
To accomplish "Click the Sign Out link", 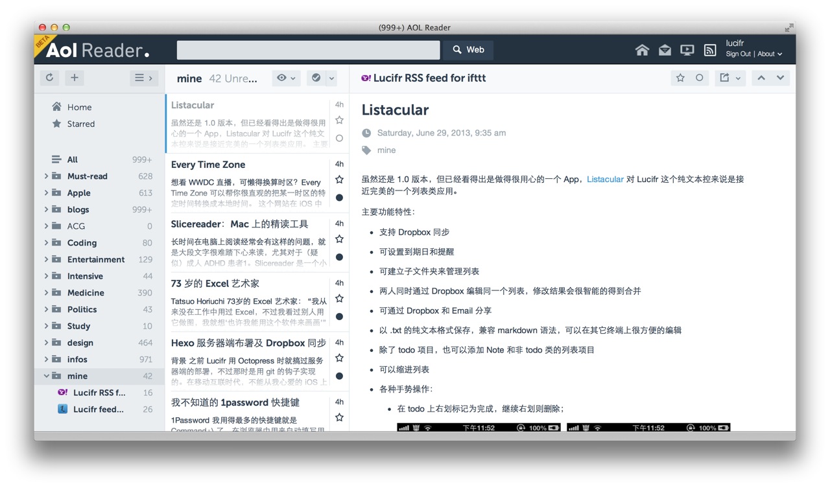I will (x=738, y=54).
